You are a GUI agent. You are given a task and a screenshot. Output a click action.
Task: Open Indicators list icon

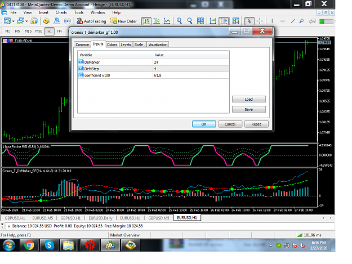(236, 21)
